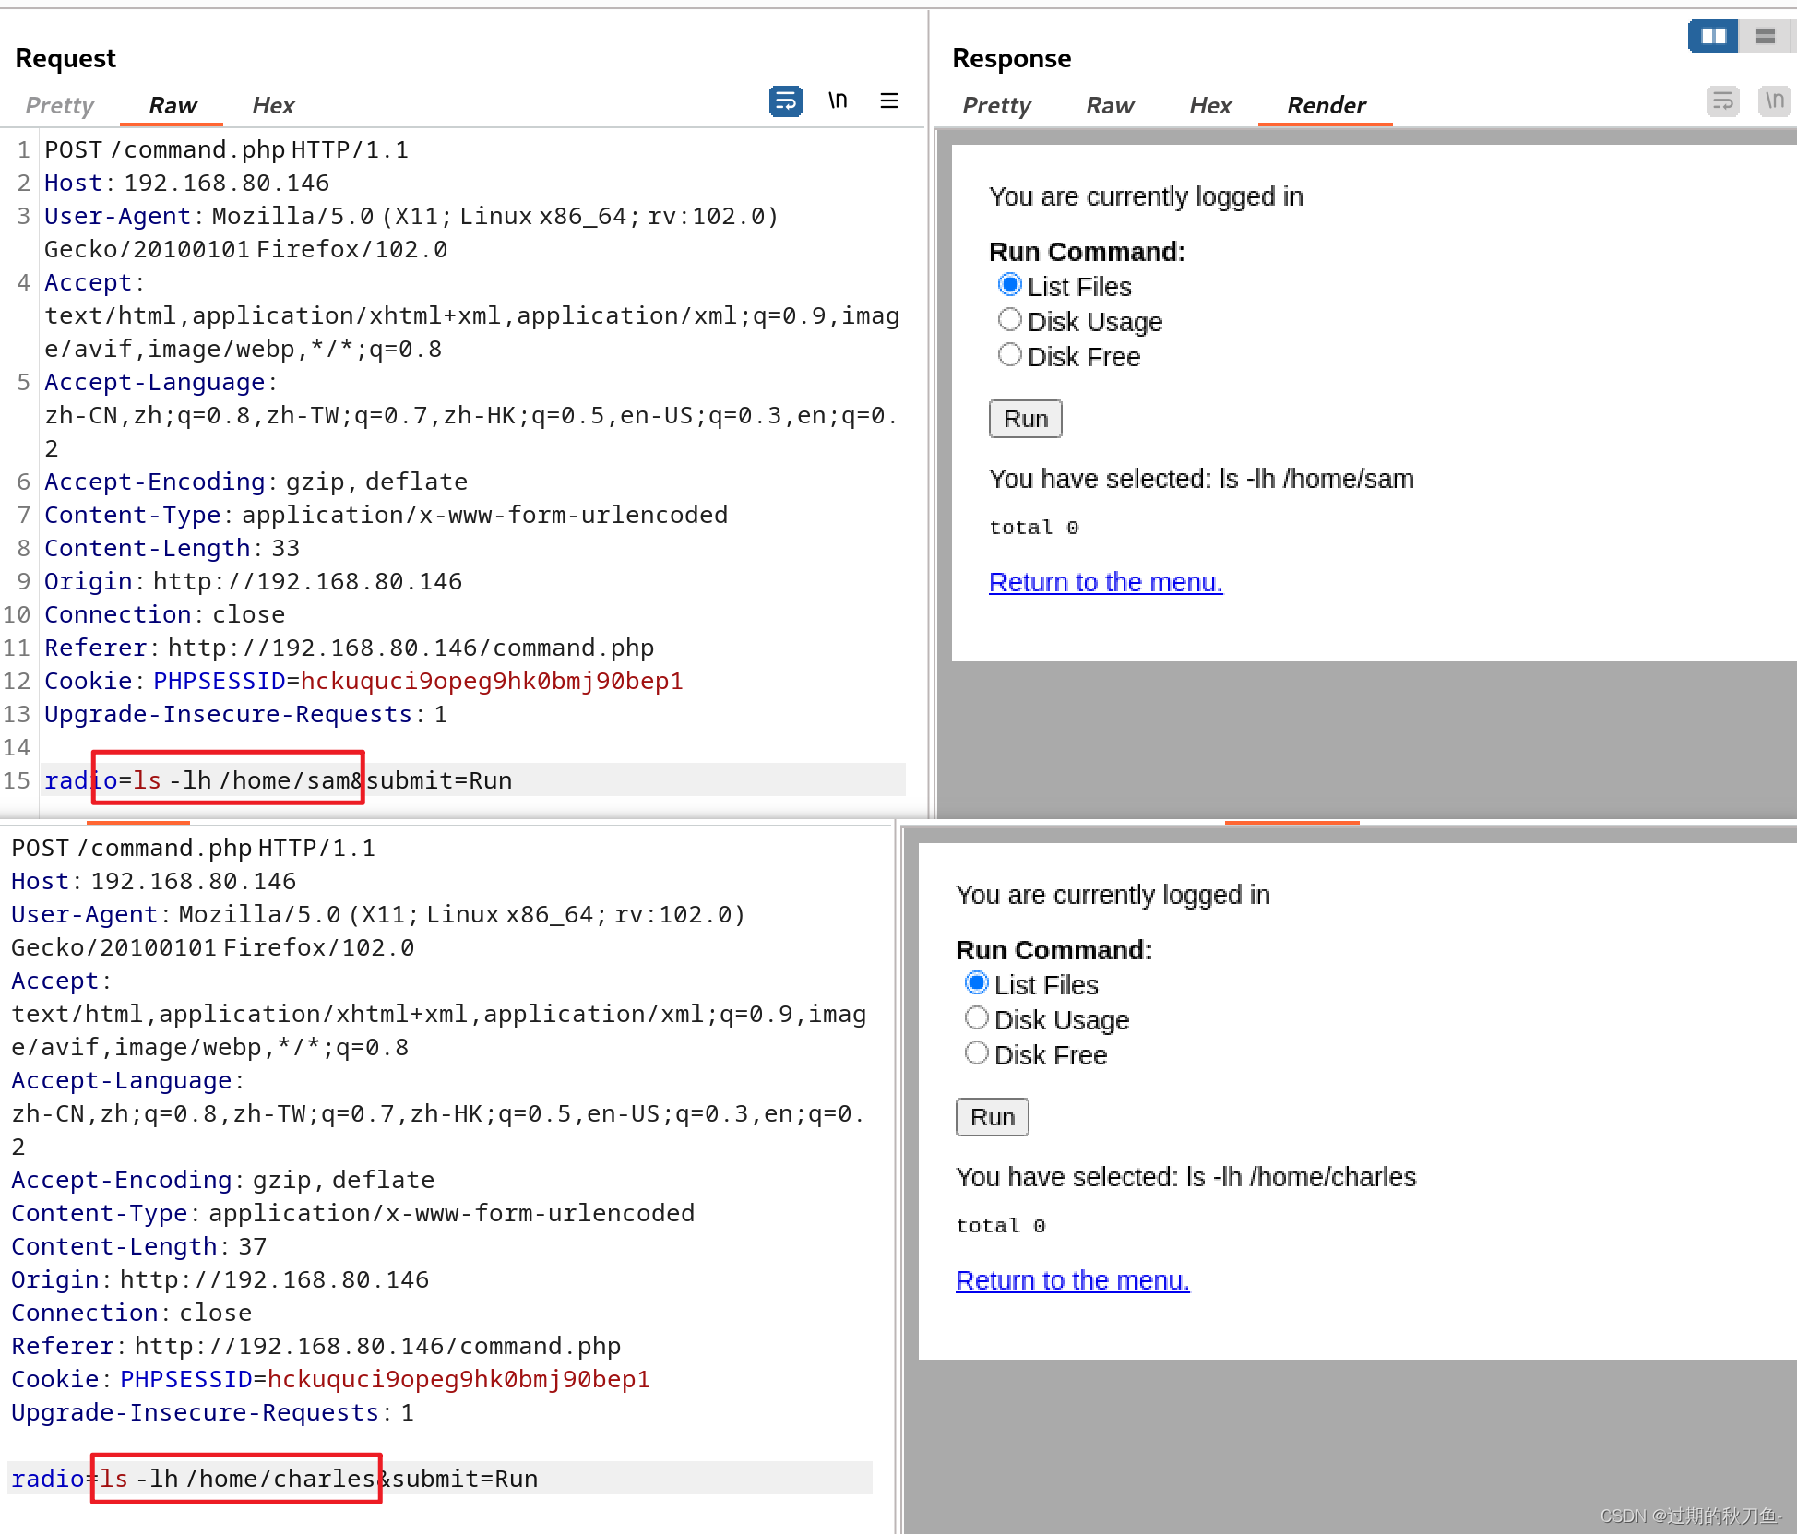Viewport: 1797px width, 1534px height.
Task: Click the 'Content-Length: 33' header
Action: (172, 548)
